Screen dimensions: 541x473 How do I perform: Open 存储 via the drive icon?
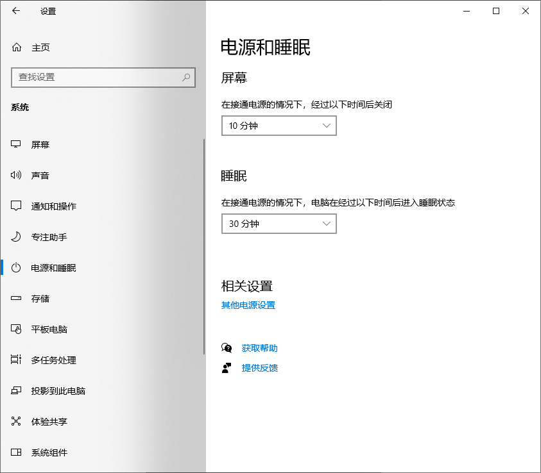(16, 298)
